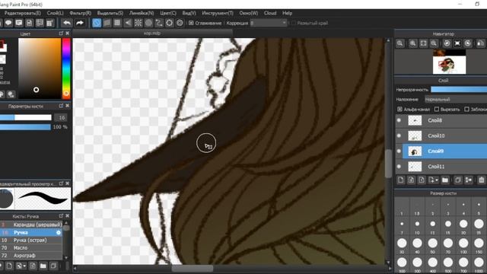The image size is (487, 274).
Task: Click the grid panel layout toolbar icon
Action: pos(50,23)
